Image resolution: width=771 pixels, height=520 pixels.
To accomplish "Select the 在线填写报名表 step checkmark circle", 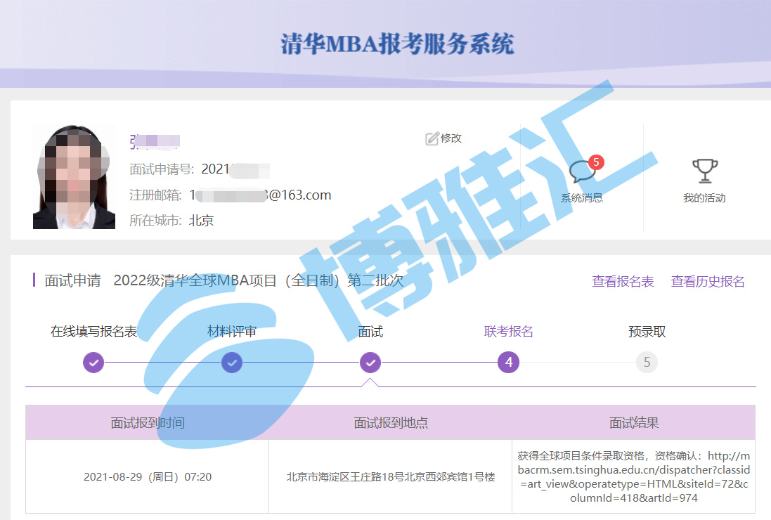I will (93, 363).
